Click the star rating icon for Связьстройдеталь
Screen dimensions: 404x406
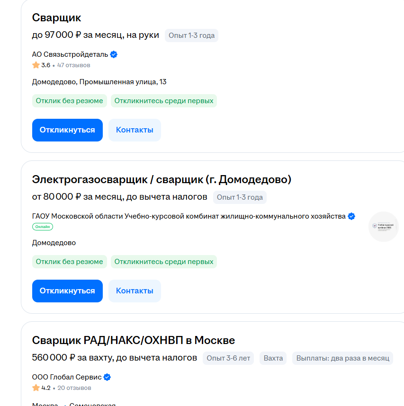click(x=36, y=65)
